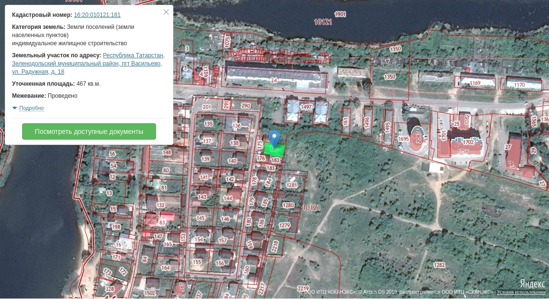Viewport: 549px width, 299px height.
Task: Click parcel 24 long building
Action: [x=274, y=80]
